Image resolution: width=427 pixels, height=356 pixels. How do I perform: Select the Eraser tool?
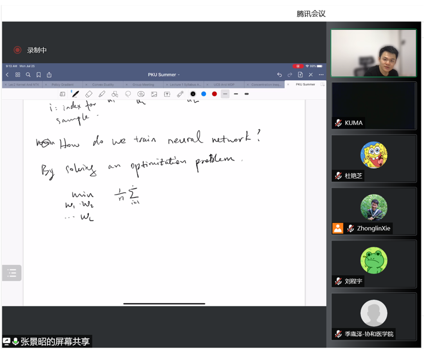89,94
